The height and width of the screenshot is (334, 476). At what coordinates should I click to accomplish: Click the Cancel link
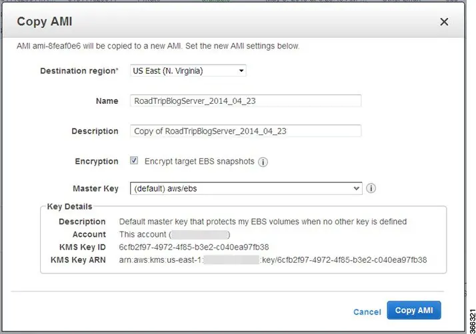click(x=367, y=312)
